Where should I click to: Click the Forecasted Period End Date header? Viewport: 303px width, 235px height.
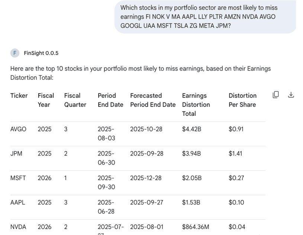tap(152, 100)
